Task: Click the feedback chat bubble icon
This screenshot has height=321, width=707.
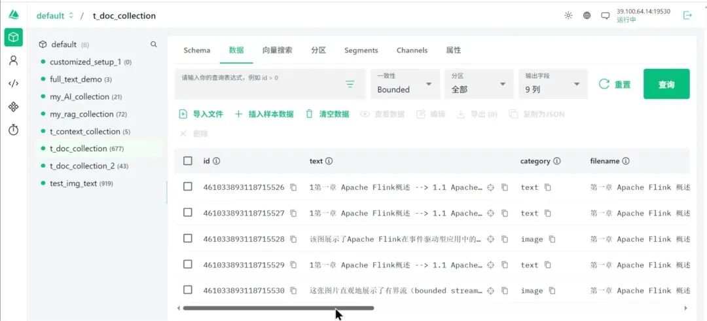Action: coord(605,16)
